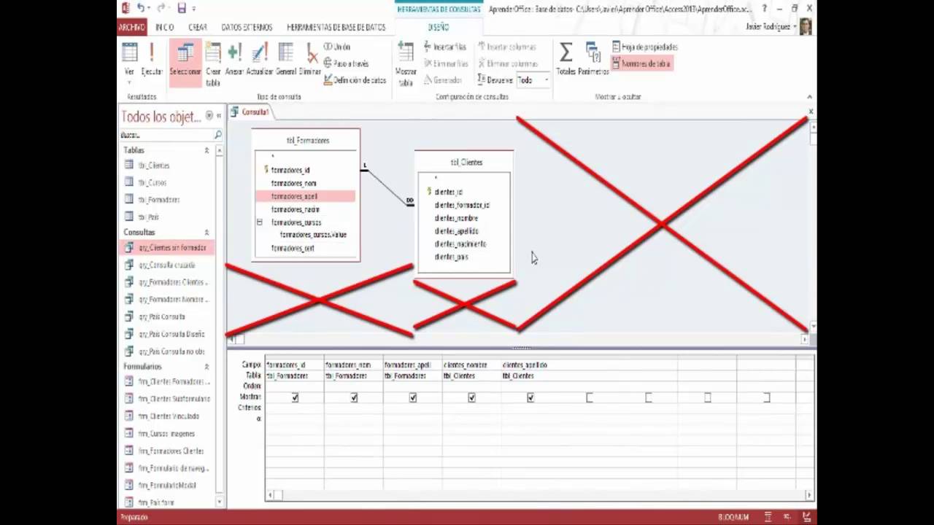Click the Unión query option
Image resolution: width=934 pixels, height=525 pixels.
coord(337,47)
